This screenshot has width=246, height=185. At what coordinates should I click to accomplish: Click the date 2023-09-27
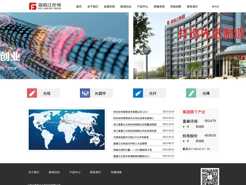coord(168,143)
